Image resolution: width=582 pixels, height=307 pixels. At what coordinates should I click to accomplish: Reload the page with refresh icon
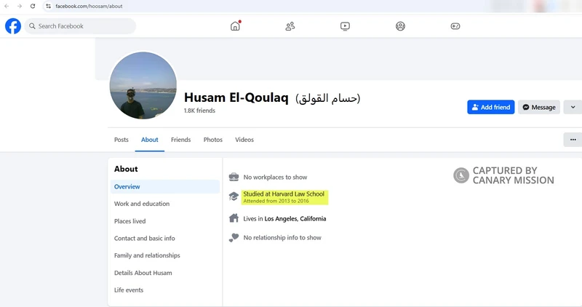(33, 6)
